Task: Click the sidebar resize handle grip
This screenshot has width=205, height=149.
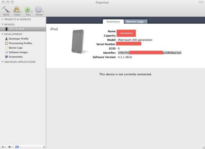Action: click(x=44, y=147)
